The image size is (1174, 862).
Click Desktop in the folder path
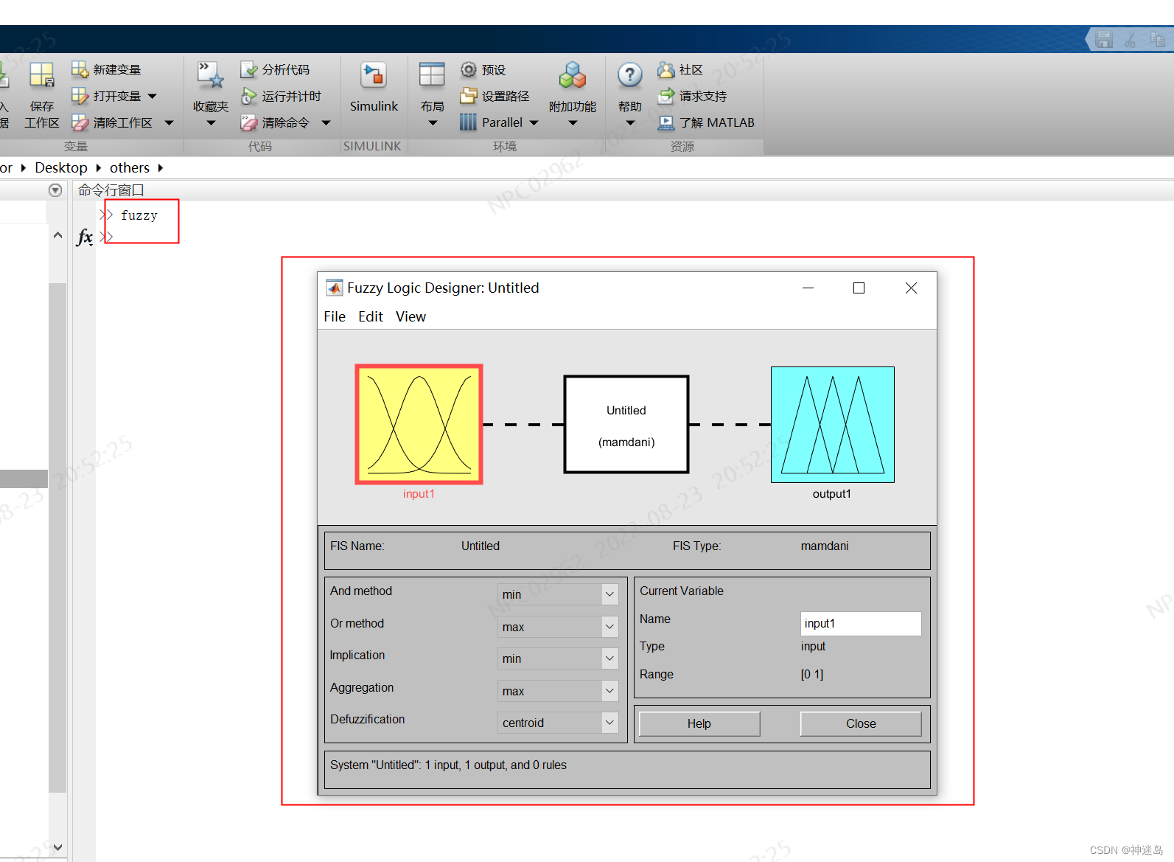[x=61, y=168]
